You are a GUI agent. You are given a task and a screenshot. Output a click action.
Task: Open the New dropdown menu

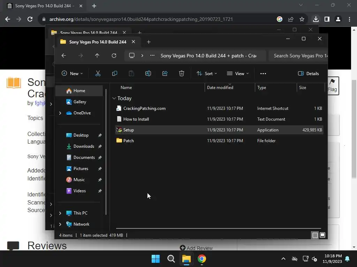[72, 73]
